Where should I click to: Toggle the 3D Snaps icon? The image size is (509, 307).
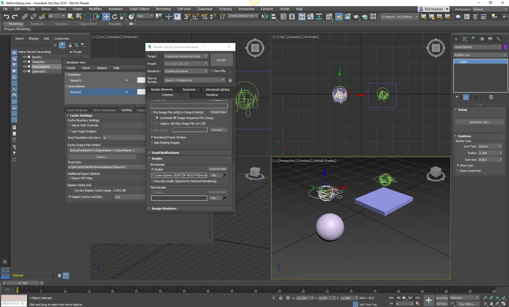click(187, 16)
